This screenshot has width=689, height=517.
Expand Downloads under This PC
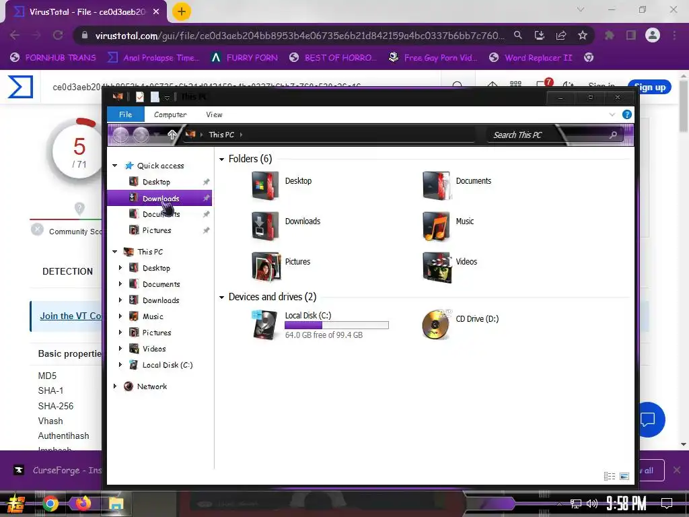[120, 300]
